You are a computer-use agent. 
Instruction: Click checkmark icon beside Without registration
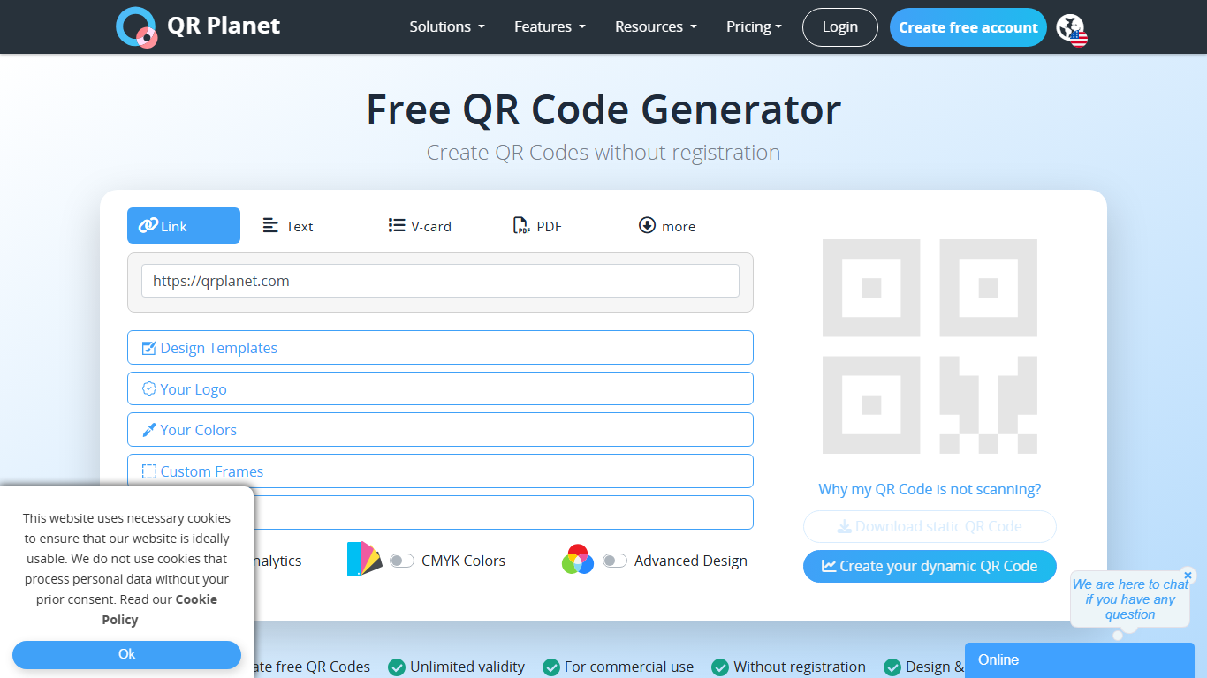(720, 667)
